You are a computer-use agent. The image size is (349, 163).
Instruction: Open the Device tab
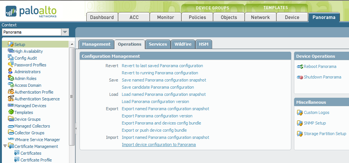[x=292, y=17]
